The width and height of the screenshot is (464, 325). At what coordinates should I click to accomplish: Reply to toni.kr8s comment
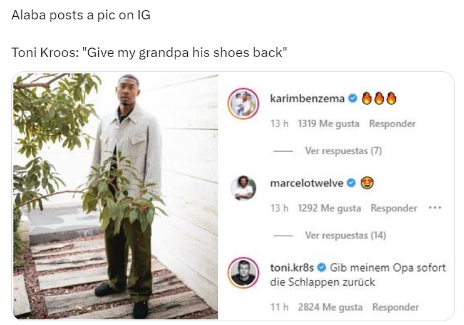point(395,307)
